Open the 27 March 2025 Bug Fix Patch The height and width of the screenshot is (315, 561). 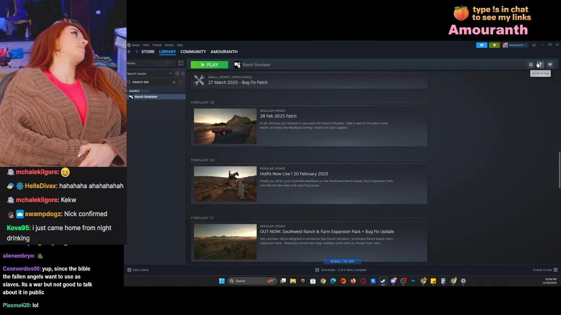(238, 82)
